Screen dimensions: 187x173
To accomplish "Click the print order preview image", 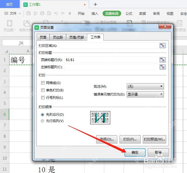I will click(x=100, y=118).
